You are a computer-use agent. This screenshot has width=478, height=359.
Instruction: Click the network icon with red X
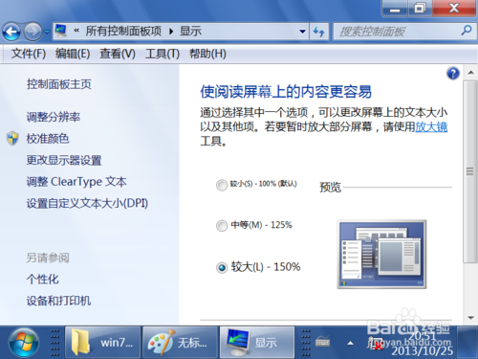(375, 343)
